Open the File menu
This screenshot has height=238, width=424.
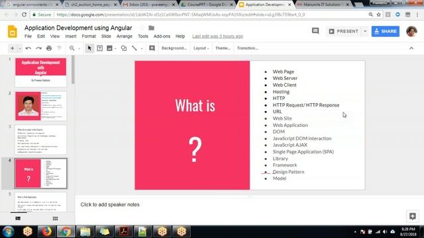pos(28,36)
